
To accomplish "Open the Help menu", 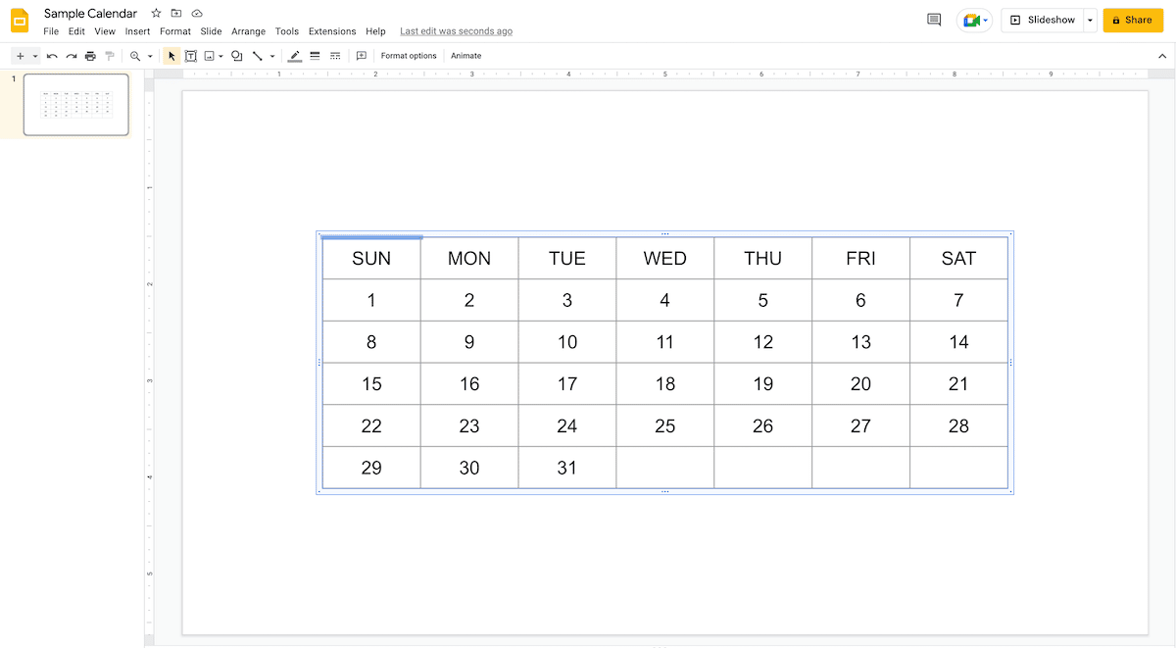I will tap(375, 31).
